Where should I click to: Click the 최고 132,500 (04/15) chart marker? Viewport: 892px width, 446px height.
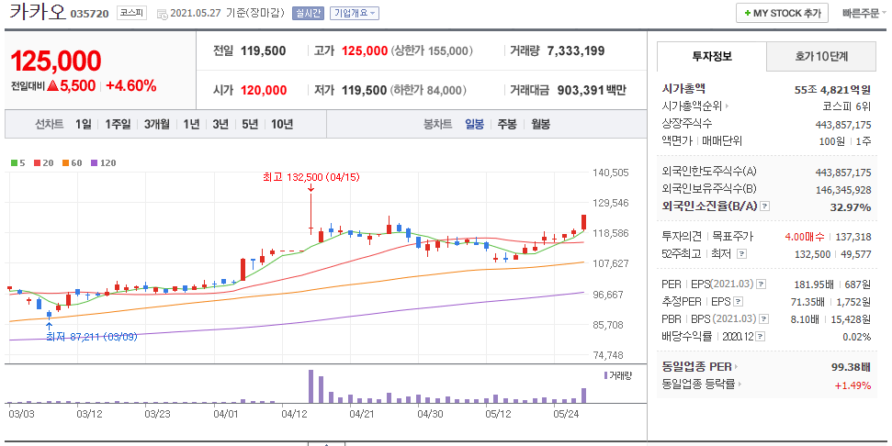coord(311,177)
